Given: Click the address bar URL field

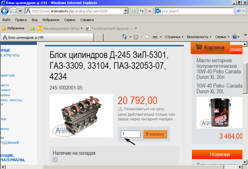Looking at the screenshot, I should point(74,11).
